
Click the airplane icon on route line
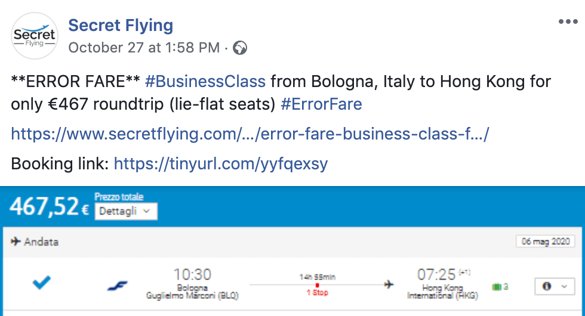(389, 285)
